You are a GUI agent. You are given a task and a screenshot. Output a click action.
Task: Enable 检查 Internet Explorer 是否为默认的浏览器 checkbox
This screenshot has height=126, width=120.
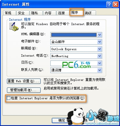pos(8,98)
